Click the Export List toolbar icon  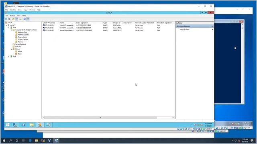(x=20, y=19)
